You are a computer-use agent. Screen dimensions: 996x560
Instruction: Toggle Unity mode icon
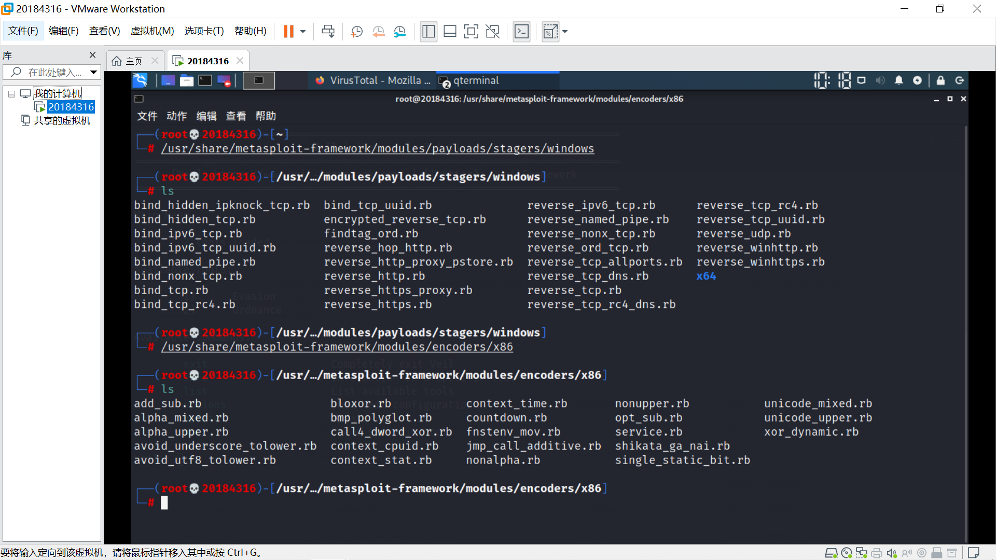[x=492, y=32]
